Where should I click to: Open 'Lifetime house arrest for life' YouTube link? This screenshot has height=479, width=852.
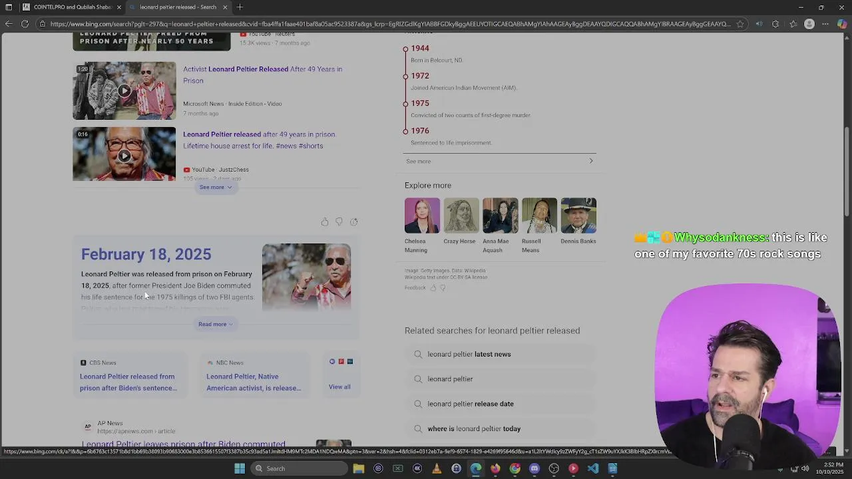[x=260, y=140]
